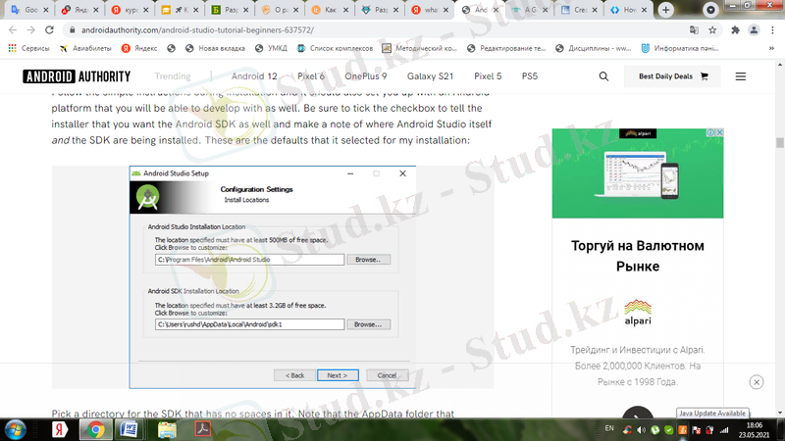Viewport: 785px width, 441px height.
Task: Open the Galaxy S21 trending link
Action: tap(430, 76)
